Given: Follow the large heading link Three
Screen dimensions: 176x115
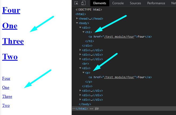Looking at the screenshot, I should 13,41.
